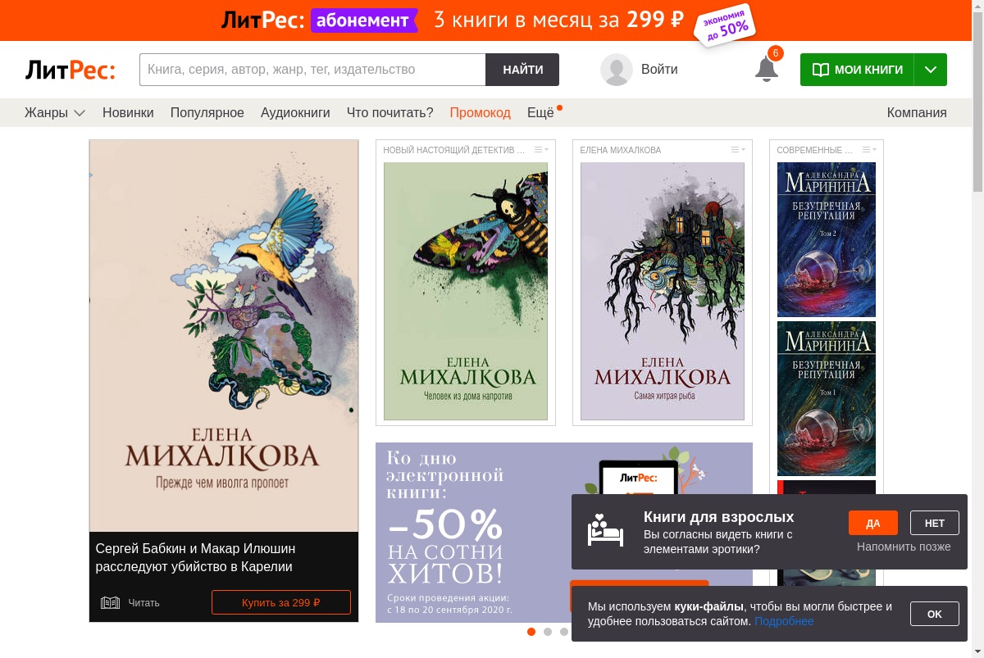The height and width of the screenshot is (658, 984).
Task: Open notifications bell icon
Action: pyautogui.click(x=767, y=70)
